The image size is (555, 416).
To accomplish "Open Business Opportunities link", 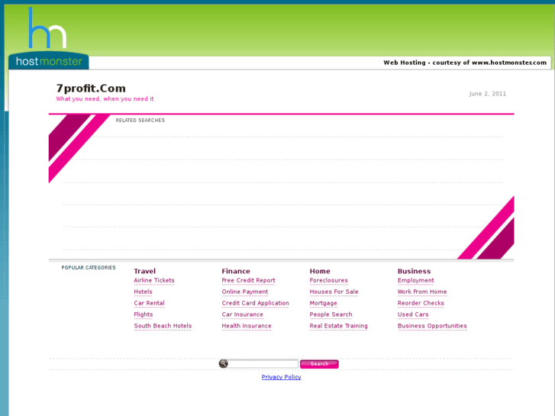I will (x=432, y=326).
